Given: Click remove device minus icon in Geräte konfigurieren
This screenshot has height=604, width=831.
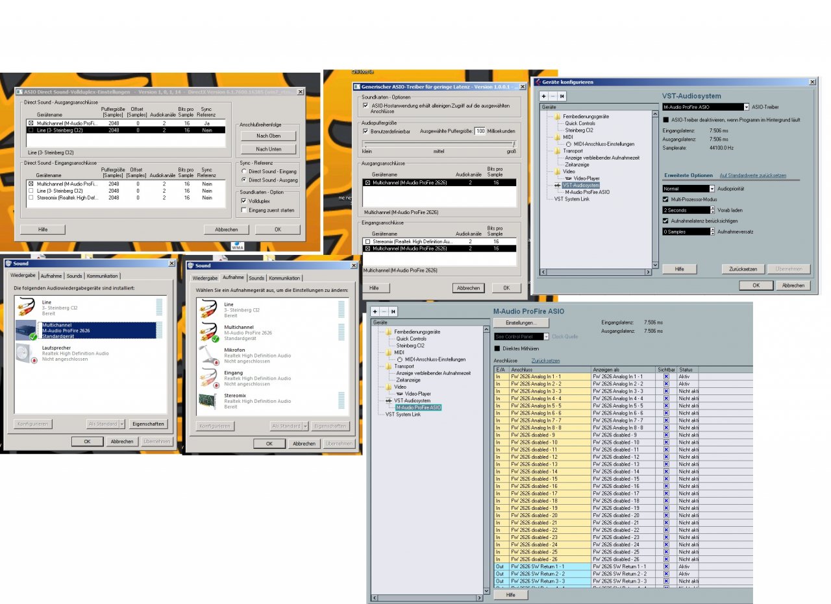Looking at the screenshot, I should click(x=552, y=96).
